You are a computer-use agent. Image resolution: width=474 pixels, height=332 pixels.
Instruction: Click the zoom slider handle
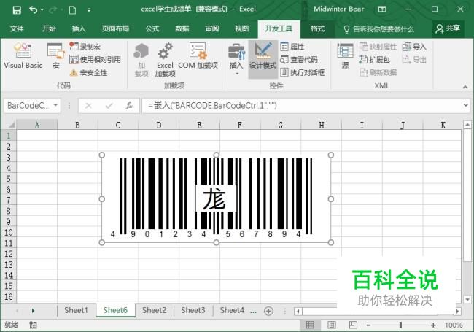400,325
